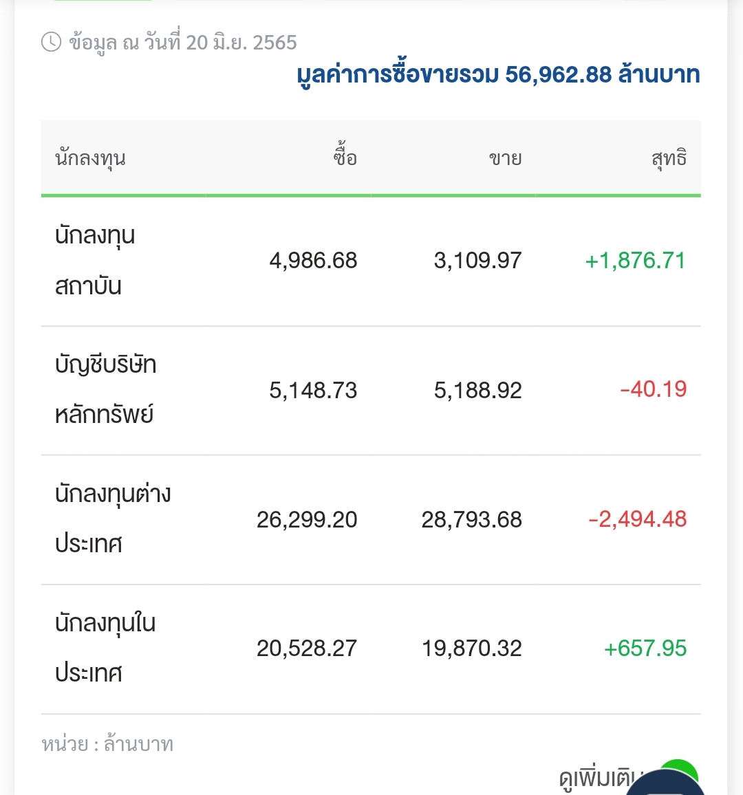Select the นักลงทุนสถาบัน row label
Viewport: 743px width, 795px height.
95,261
